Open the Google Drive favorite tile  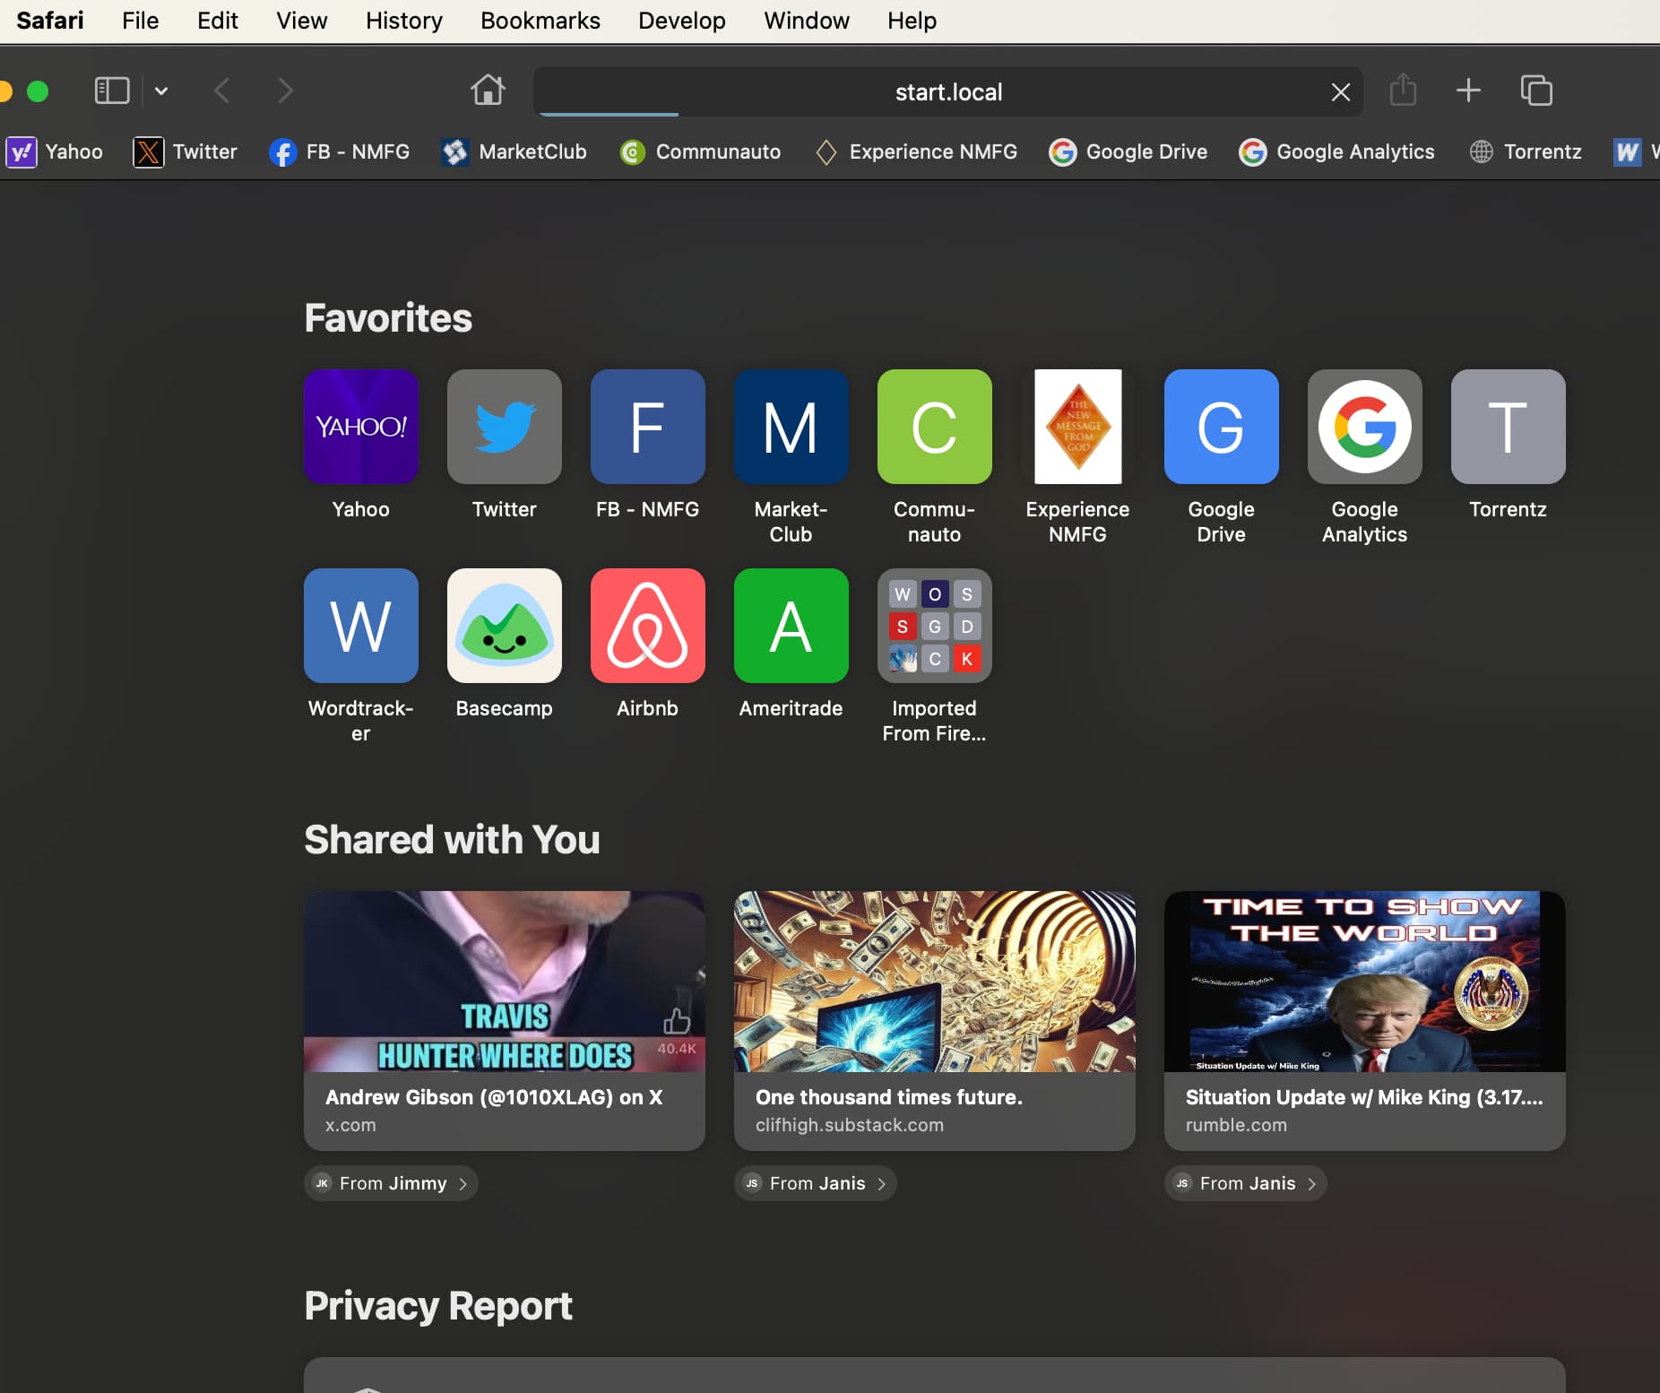(x=1221, y=427)
